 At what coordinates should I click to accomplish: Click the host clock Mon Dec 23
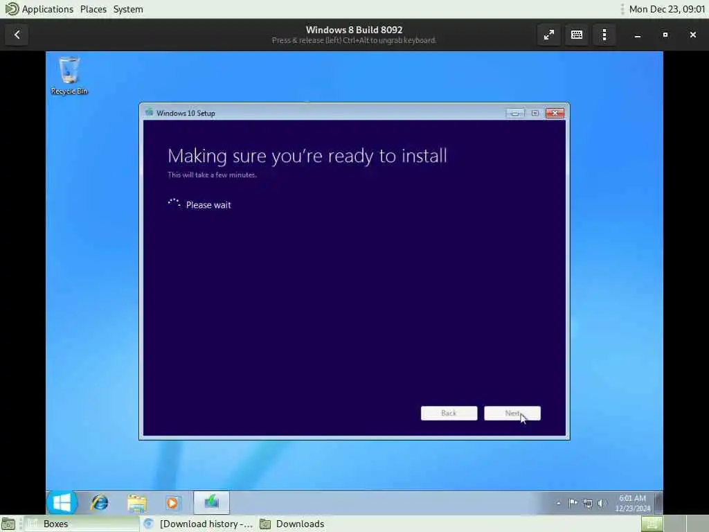(x=667, y=9)
